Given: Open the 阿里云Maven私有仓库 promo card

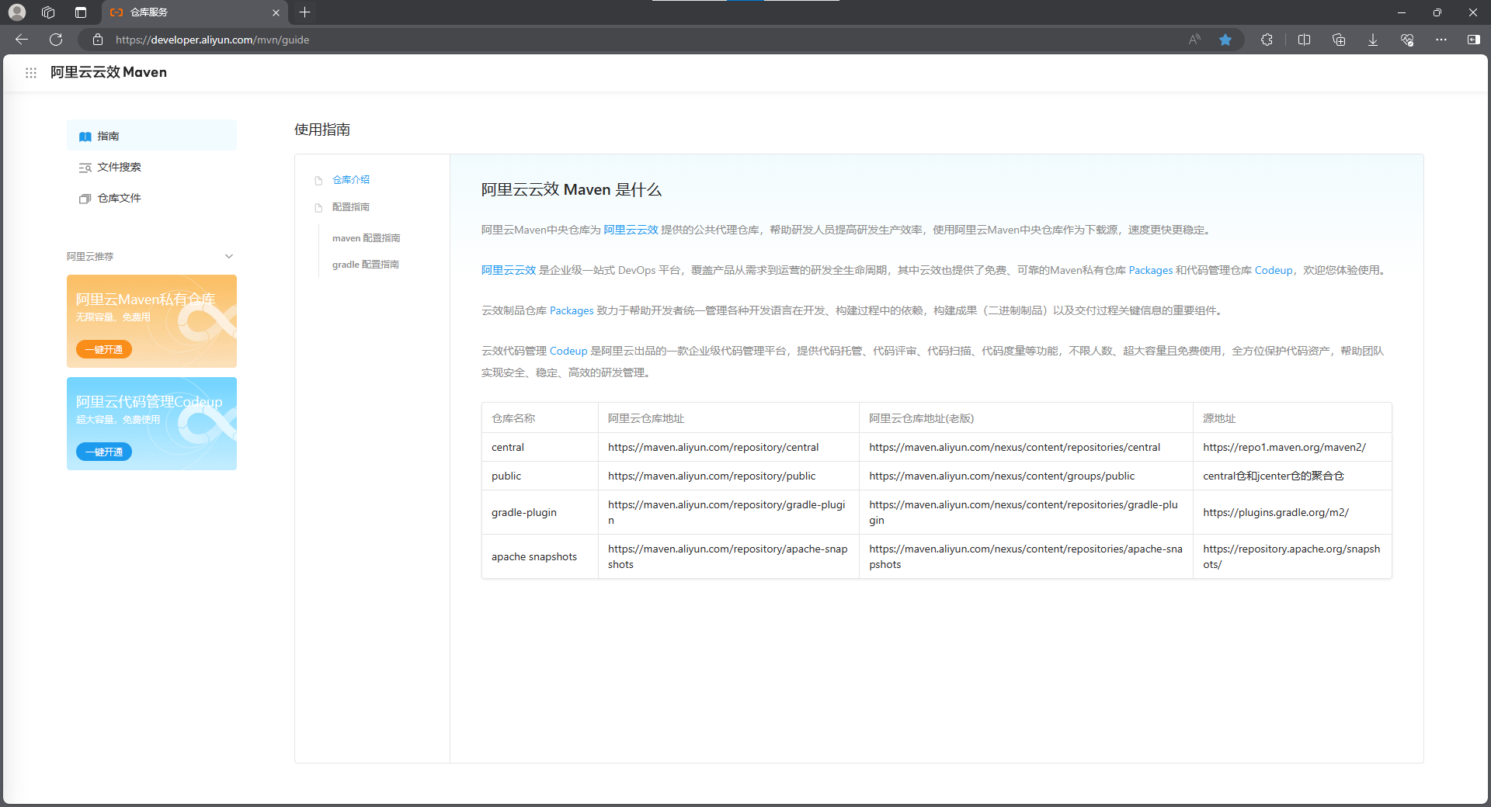Looking at the screenshot, I should click(x=151, y=321).
